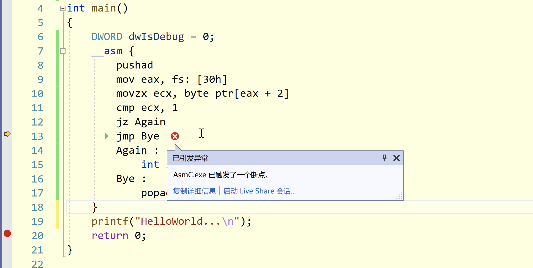Click line number 19 in the gutter
Viewport: 533px width, 268px height.
tap(37, 221)
